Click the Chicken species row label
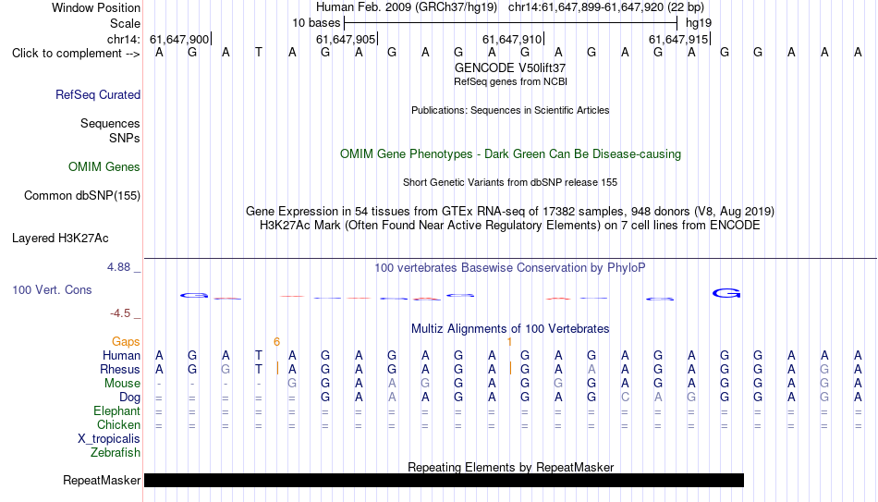Viewport: 878px width, 502px height. click(x=118, y=424)
